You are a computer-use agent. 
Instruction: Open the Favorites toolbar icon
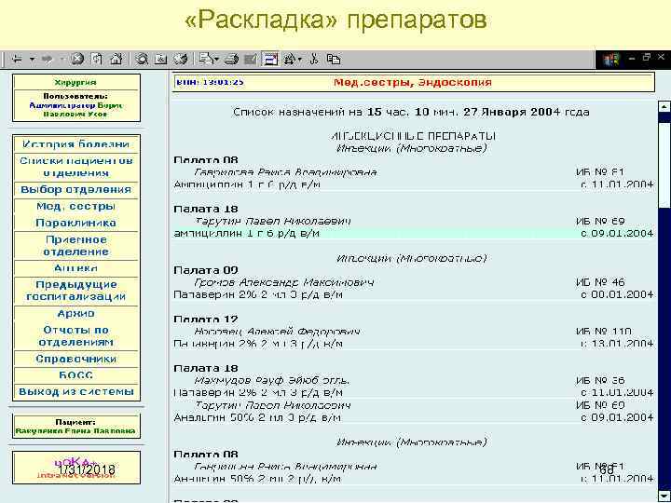161,59
